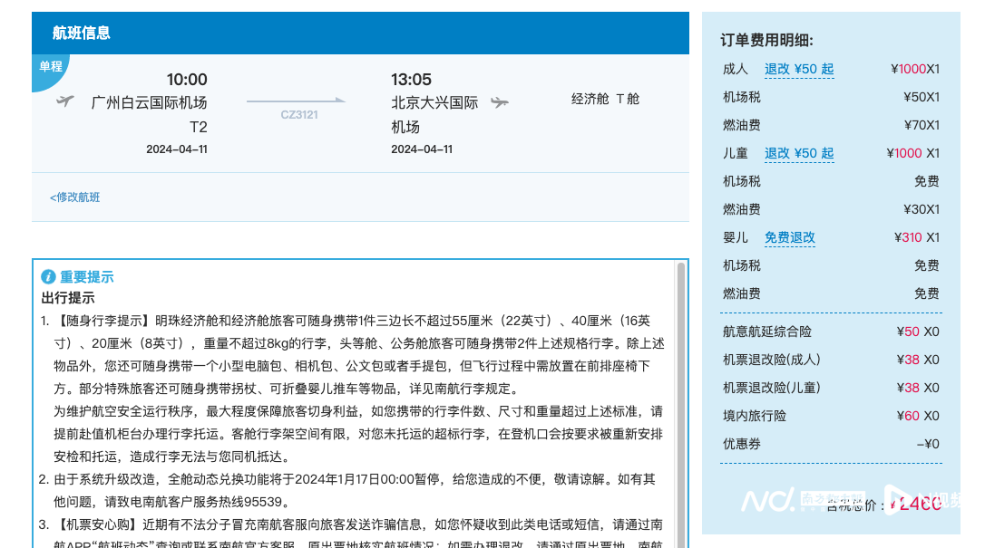View child 退改 ¥50 起 refund rules
Viewport: 985px width, 548px height.
(798, 153)
